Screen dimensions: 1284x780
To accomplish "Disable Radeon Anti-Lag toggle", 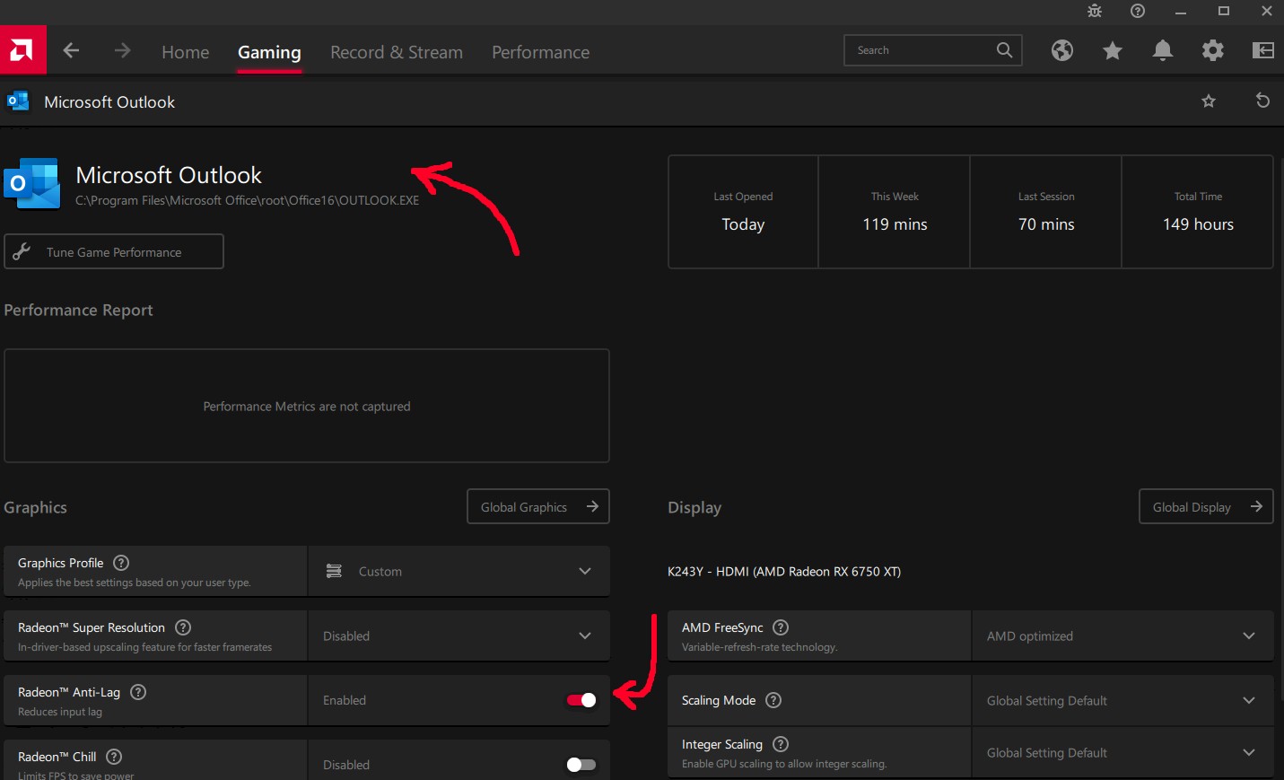I will click(x=581, y=700).
